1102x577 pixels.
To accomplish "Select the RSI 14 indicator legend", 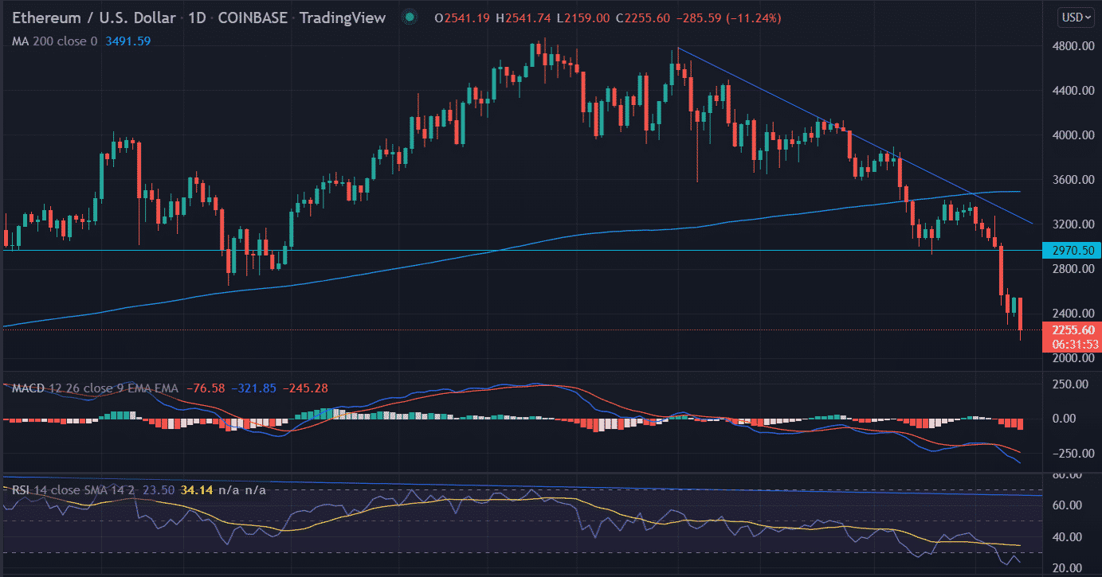I will pos(59,490).
